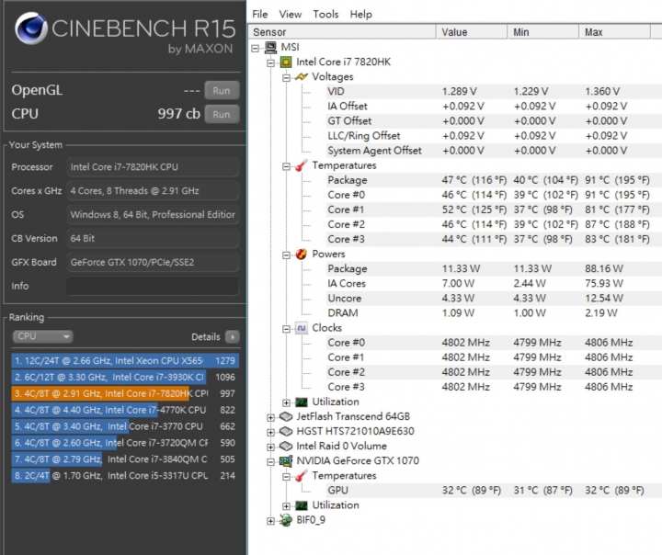Collapse the Intel Core i7 7820HK node
The height and width of the screenshot is (555, 662).
[x=270, y=63]
